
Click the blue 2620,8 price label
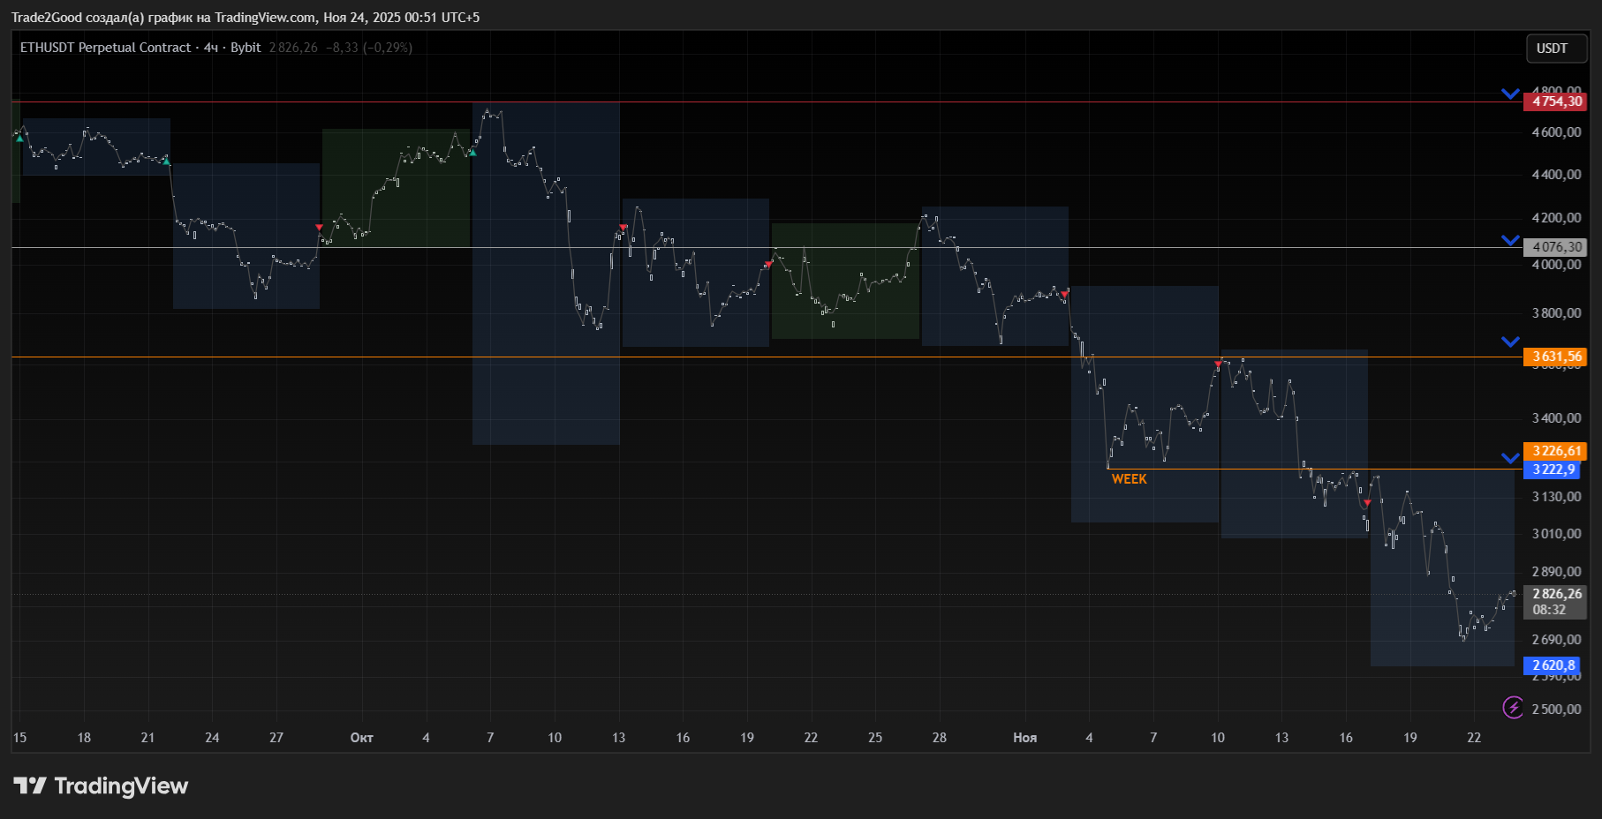(x=1553, y=665)
